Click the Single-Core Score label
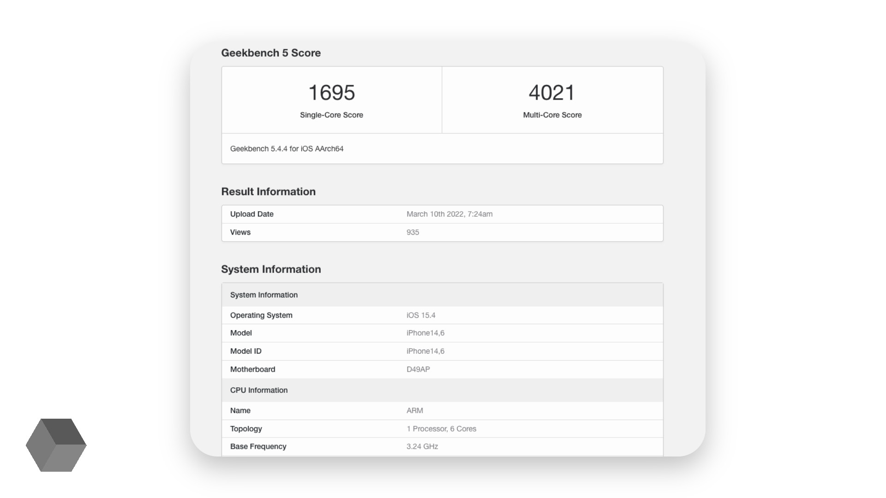This screenshot has height=498, width=886. (x=331, y=115)
